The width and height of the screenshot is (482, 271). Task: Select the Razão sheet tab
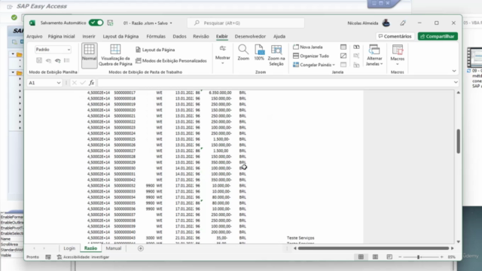(90, 248)
